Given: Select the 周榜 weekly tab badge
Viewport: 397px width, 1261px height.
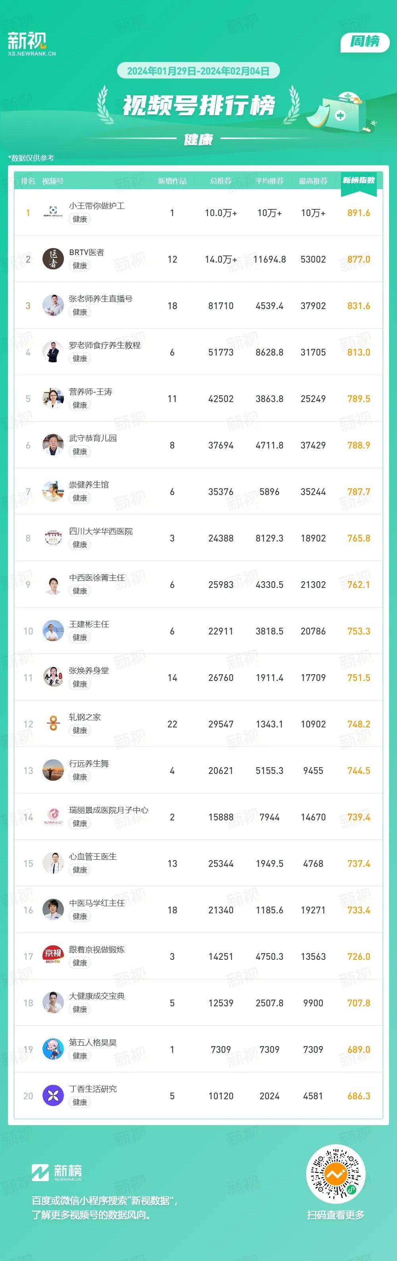Looking at the screenshot, I should 365,42.
